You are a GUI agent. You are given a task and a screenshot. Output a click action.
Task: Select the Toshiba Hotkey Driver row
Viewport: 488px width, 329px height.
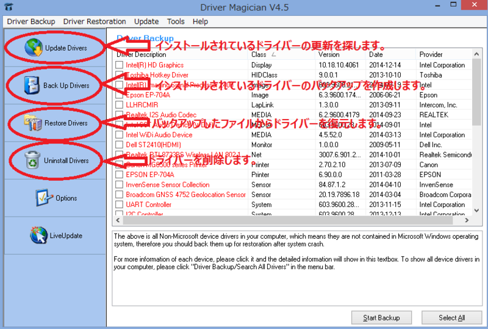tap(293, 74)
